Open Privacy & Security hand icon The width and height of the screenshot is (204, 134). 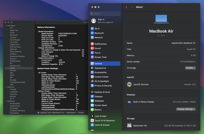click(x=92, y=86)
